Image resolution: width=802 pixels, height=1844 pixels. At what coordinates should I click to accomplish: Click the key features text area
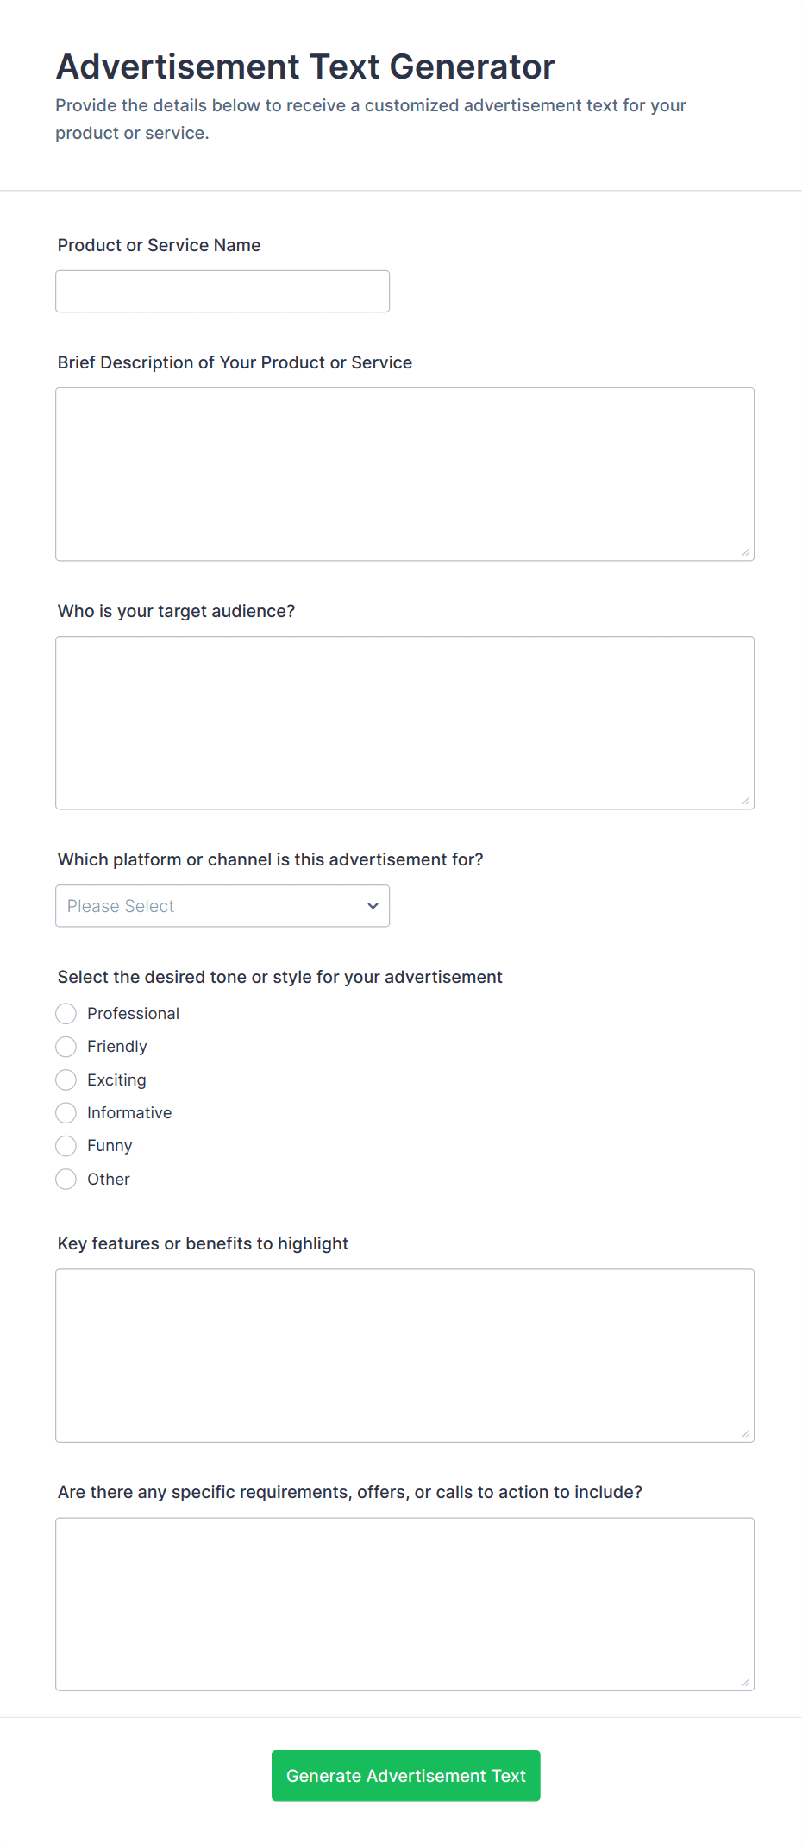coord(404,1355)
